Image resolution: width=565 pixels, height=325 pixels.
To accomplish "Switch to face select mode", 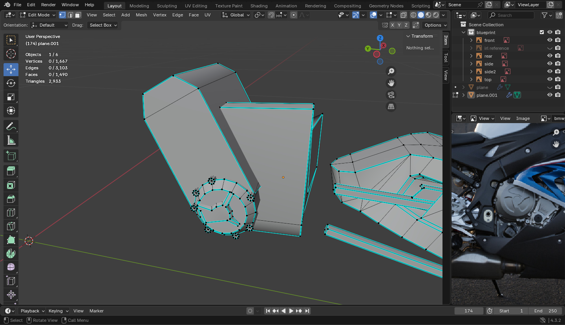I will tap(78, 15).
